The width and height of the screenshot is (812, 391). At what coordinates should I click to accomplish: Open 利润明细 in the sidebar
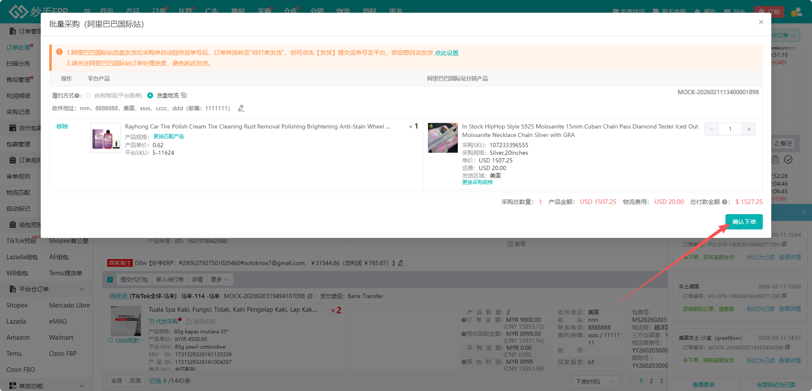(x=18, y=96)
